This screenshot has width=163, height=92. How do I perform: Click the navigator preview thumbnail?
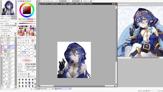tap(8, 8)
